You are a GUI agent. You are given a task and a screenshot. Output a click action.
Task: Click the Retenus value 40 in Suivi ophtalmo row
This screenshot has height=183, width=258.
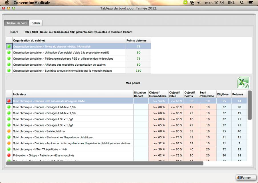click(x=239, y=131)
